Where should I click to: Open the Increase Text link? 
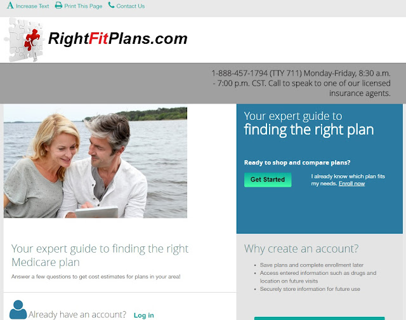point(32,6)
